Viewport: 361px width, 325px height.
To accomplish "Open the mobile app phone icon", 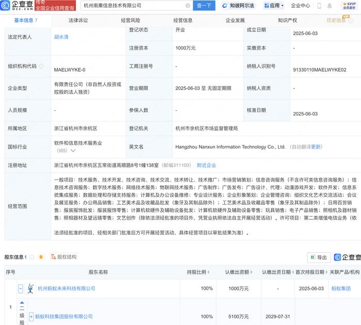I will [319, 6].
